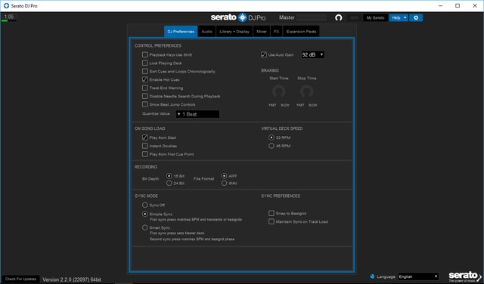Click the Master level meter

tap(312, 17)
